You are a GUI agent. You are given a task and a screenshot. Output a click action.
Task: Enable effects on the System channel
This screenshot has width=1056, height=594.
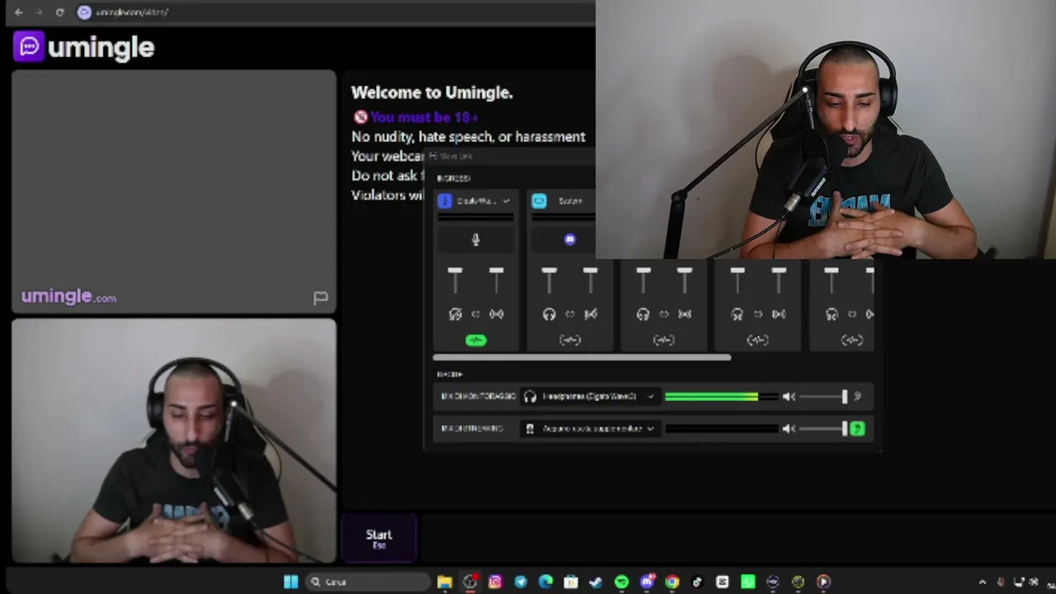pyautogui.click(x=570, y=340)
